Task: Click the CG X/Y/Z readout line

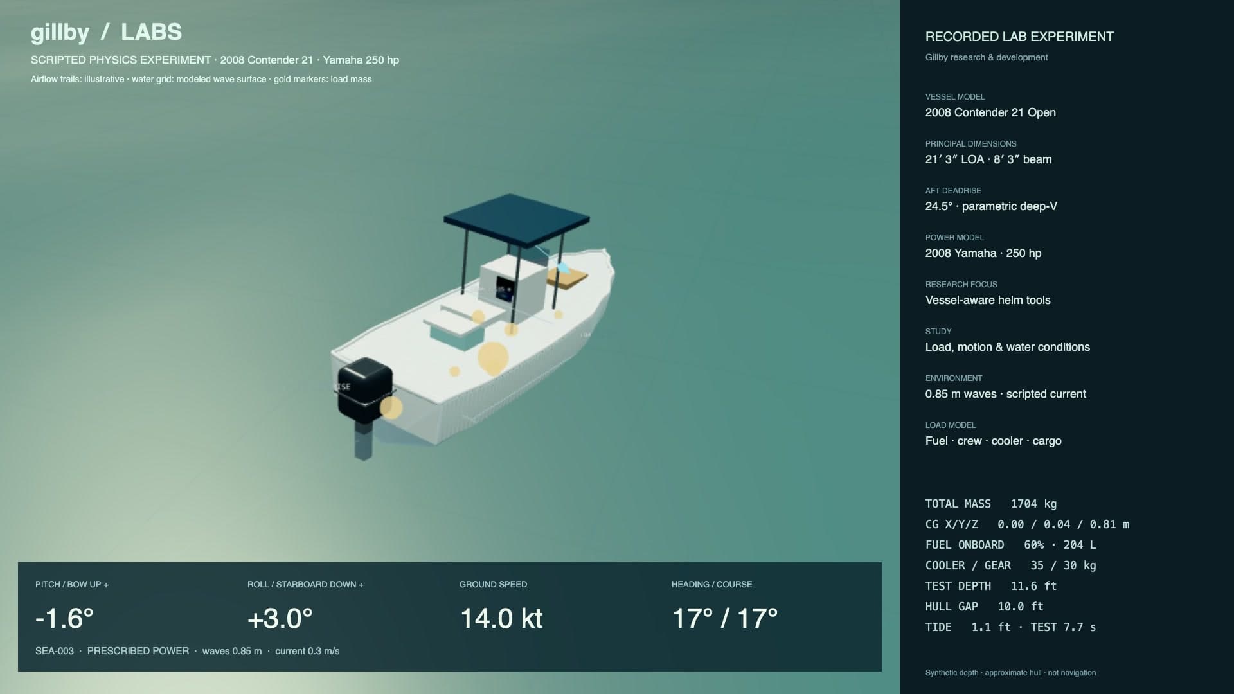Action: [1027, 524]
